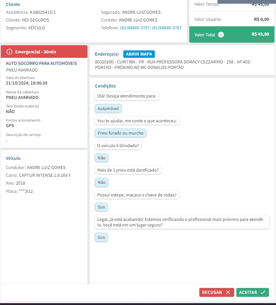
Task: Select the Automóvel answer chip
Action: point(108,109)
